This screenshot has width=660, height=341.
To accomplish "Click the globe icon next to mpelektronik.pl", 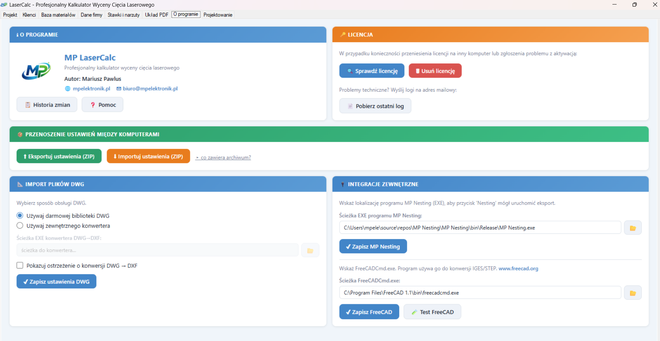I will click(x=68, y=89).
